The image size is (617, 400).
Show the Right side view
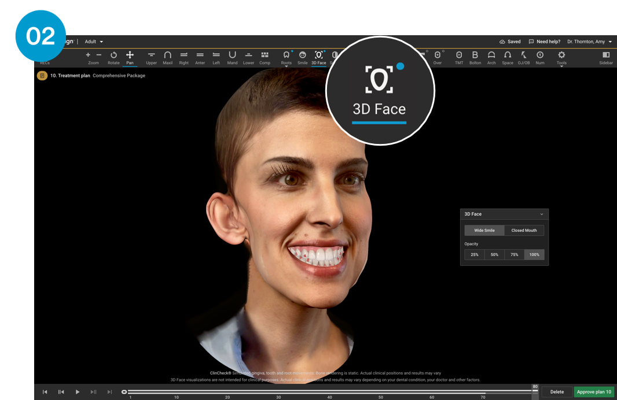pyautogui.click(x=183, y=57)
